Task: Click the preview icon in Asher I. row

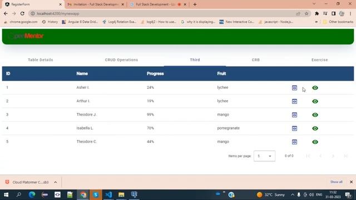Action: 294,88
